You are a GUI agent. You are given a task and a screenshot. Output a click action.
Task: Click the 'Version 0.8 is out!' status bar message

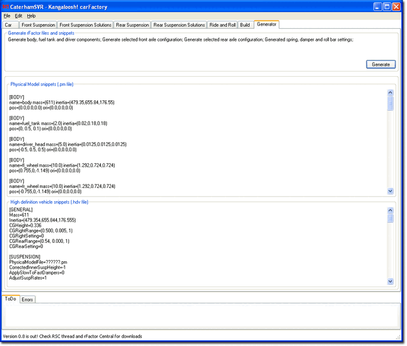click(x=73, y=336)
